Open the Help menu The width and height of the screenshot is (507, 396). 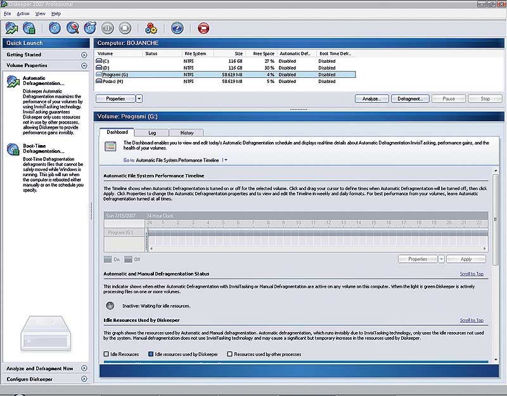coord(56,13)
